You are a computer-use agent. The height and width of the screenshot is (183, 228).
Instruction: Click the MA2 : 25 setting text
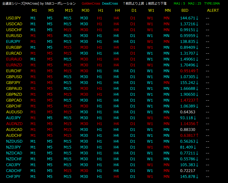(x=194, y=4)
